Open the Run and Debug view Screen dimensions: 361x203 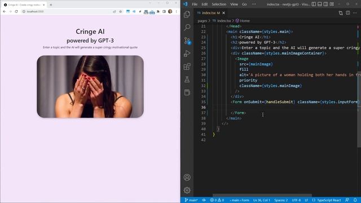pos(187,54)
